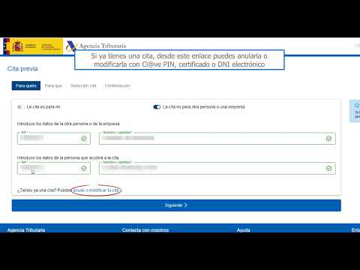This screenshot has height=270, width=360.
Task: Click 'Agencia Tributaria' footer heading
Action: [26, 230]
